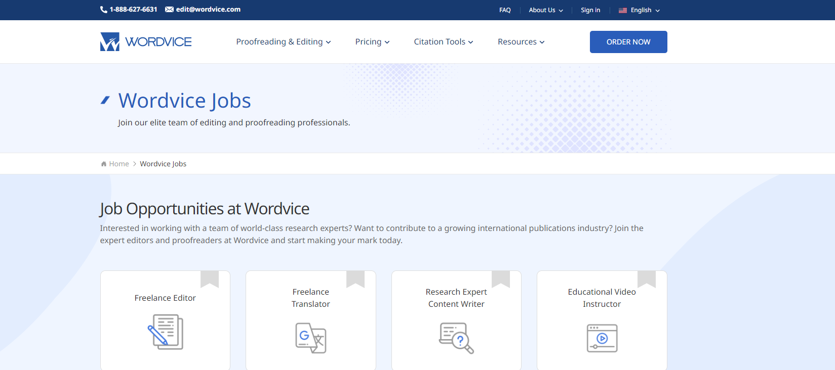Viewport: 835px width, 370px height.
Task: Click the 'Join our elite team' tagline
Action: (234, 123)
